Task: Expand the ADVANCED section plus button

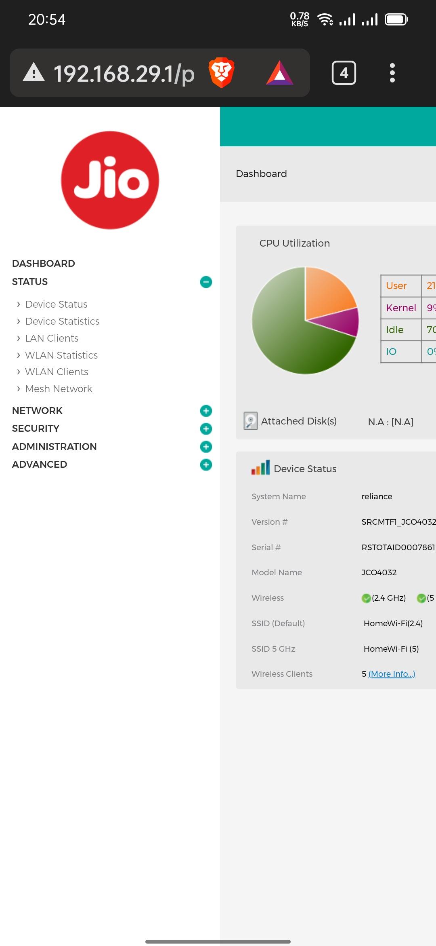Action: pyautogui.click(x=206, y=465)
